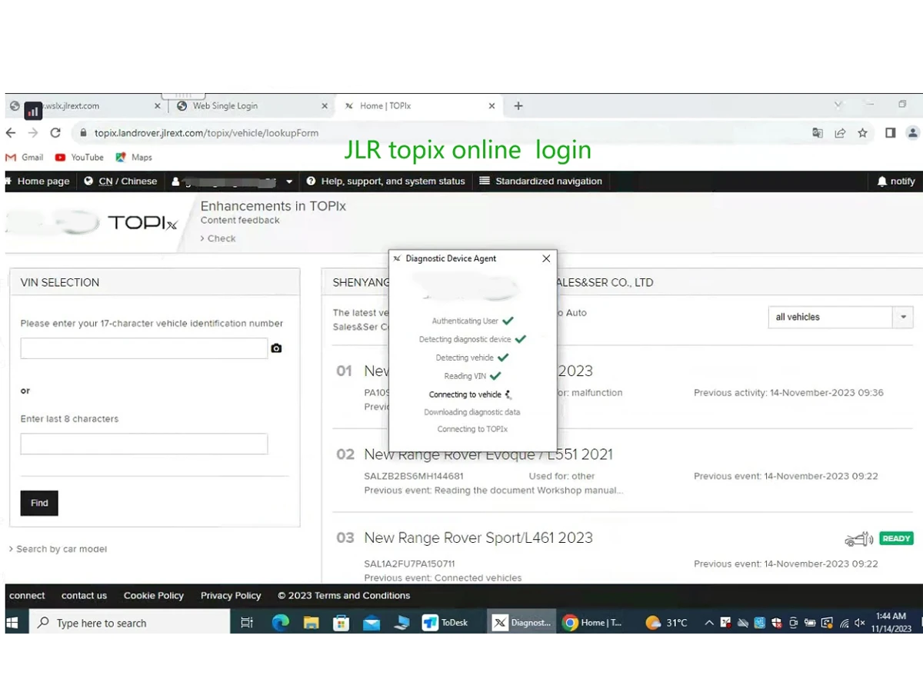923x692 pixels.
Task: Open the browser side panel icon
Action: [x=890, y=133]
